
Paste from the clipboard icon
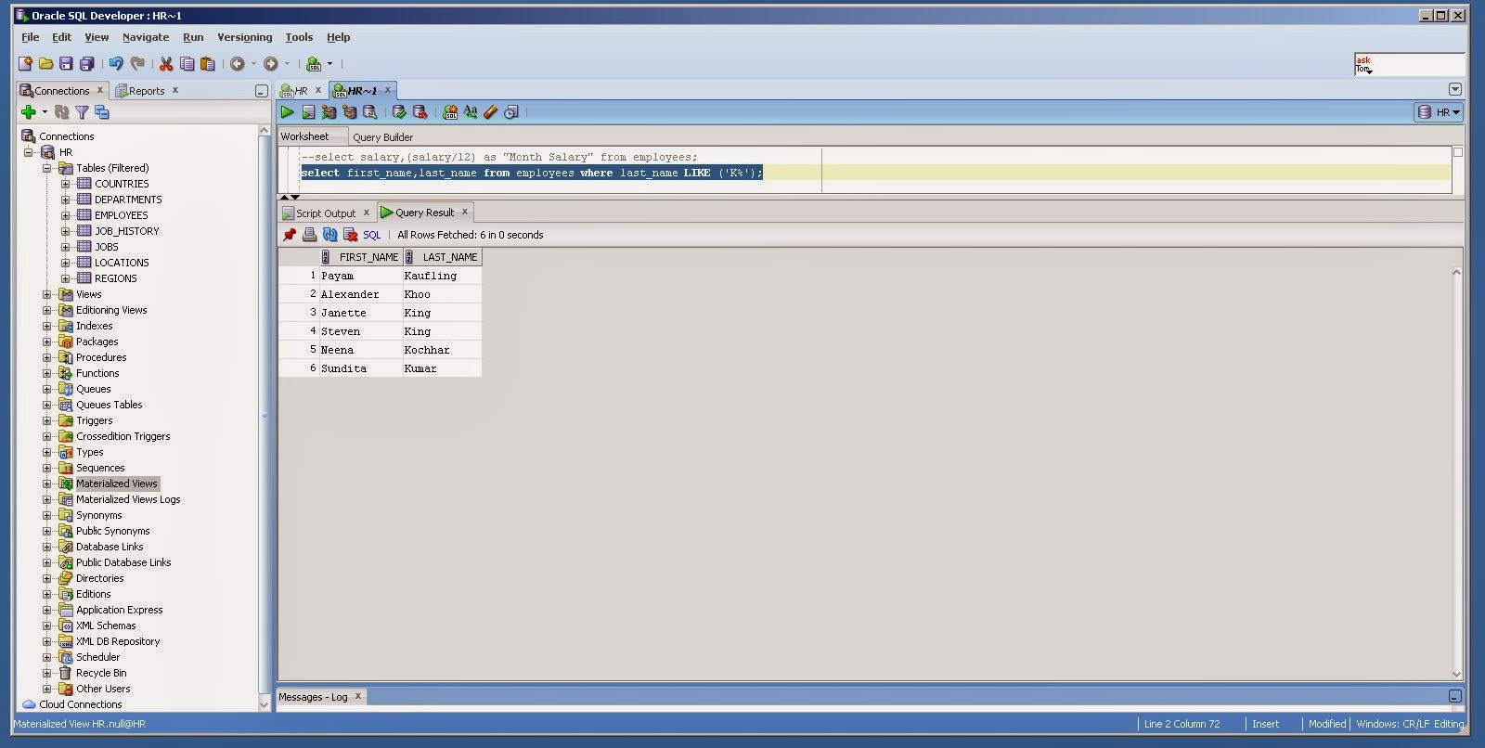tap(207, 64)
